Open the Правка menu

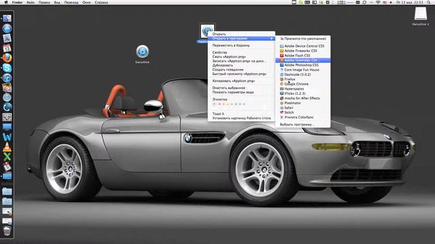[44, 2]
